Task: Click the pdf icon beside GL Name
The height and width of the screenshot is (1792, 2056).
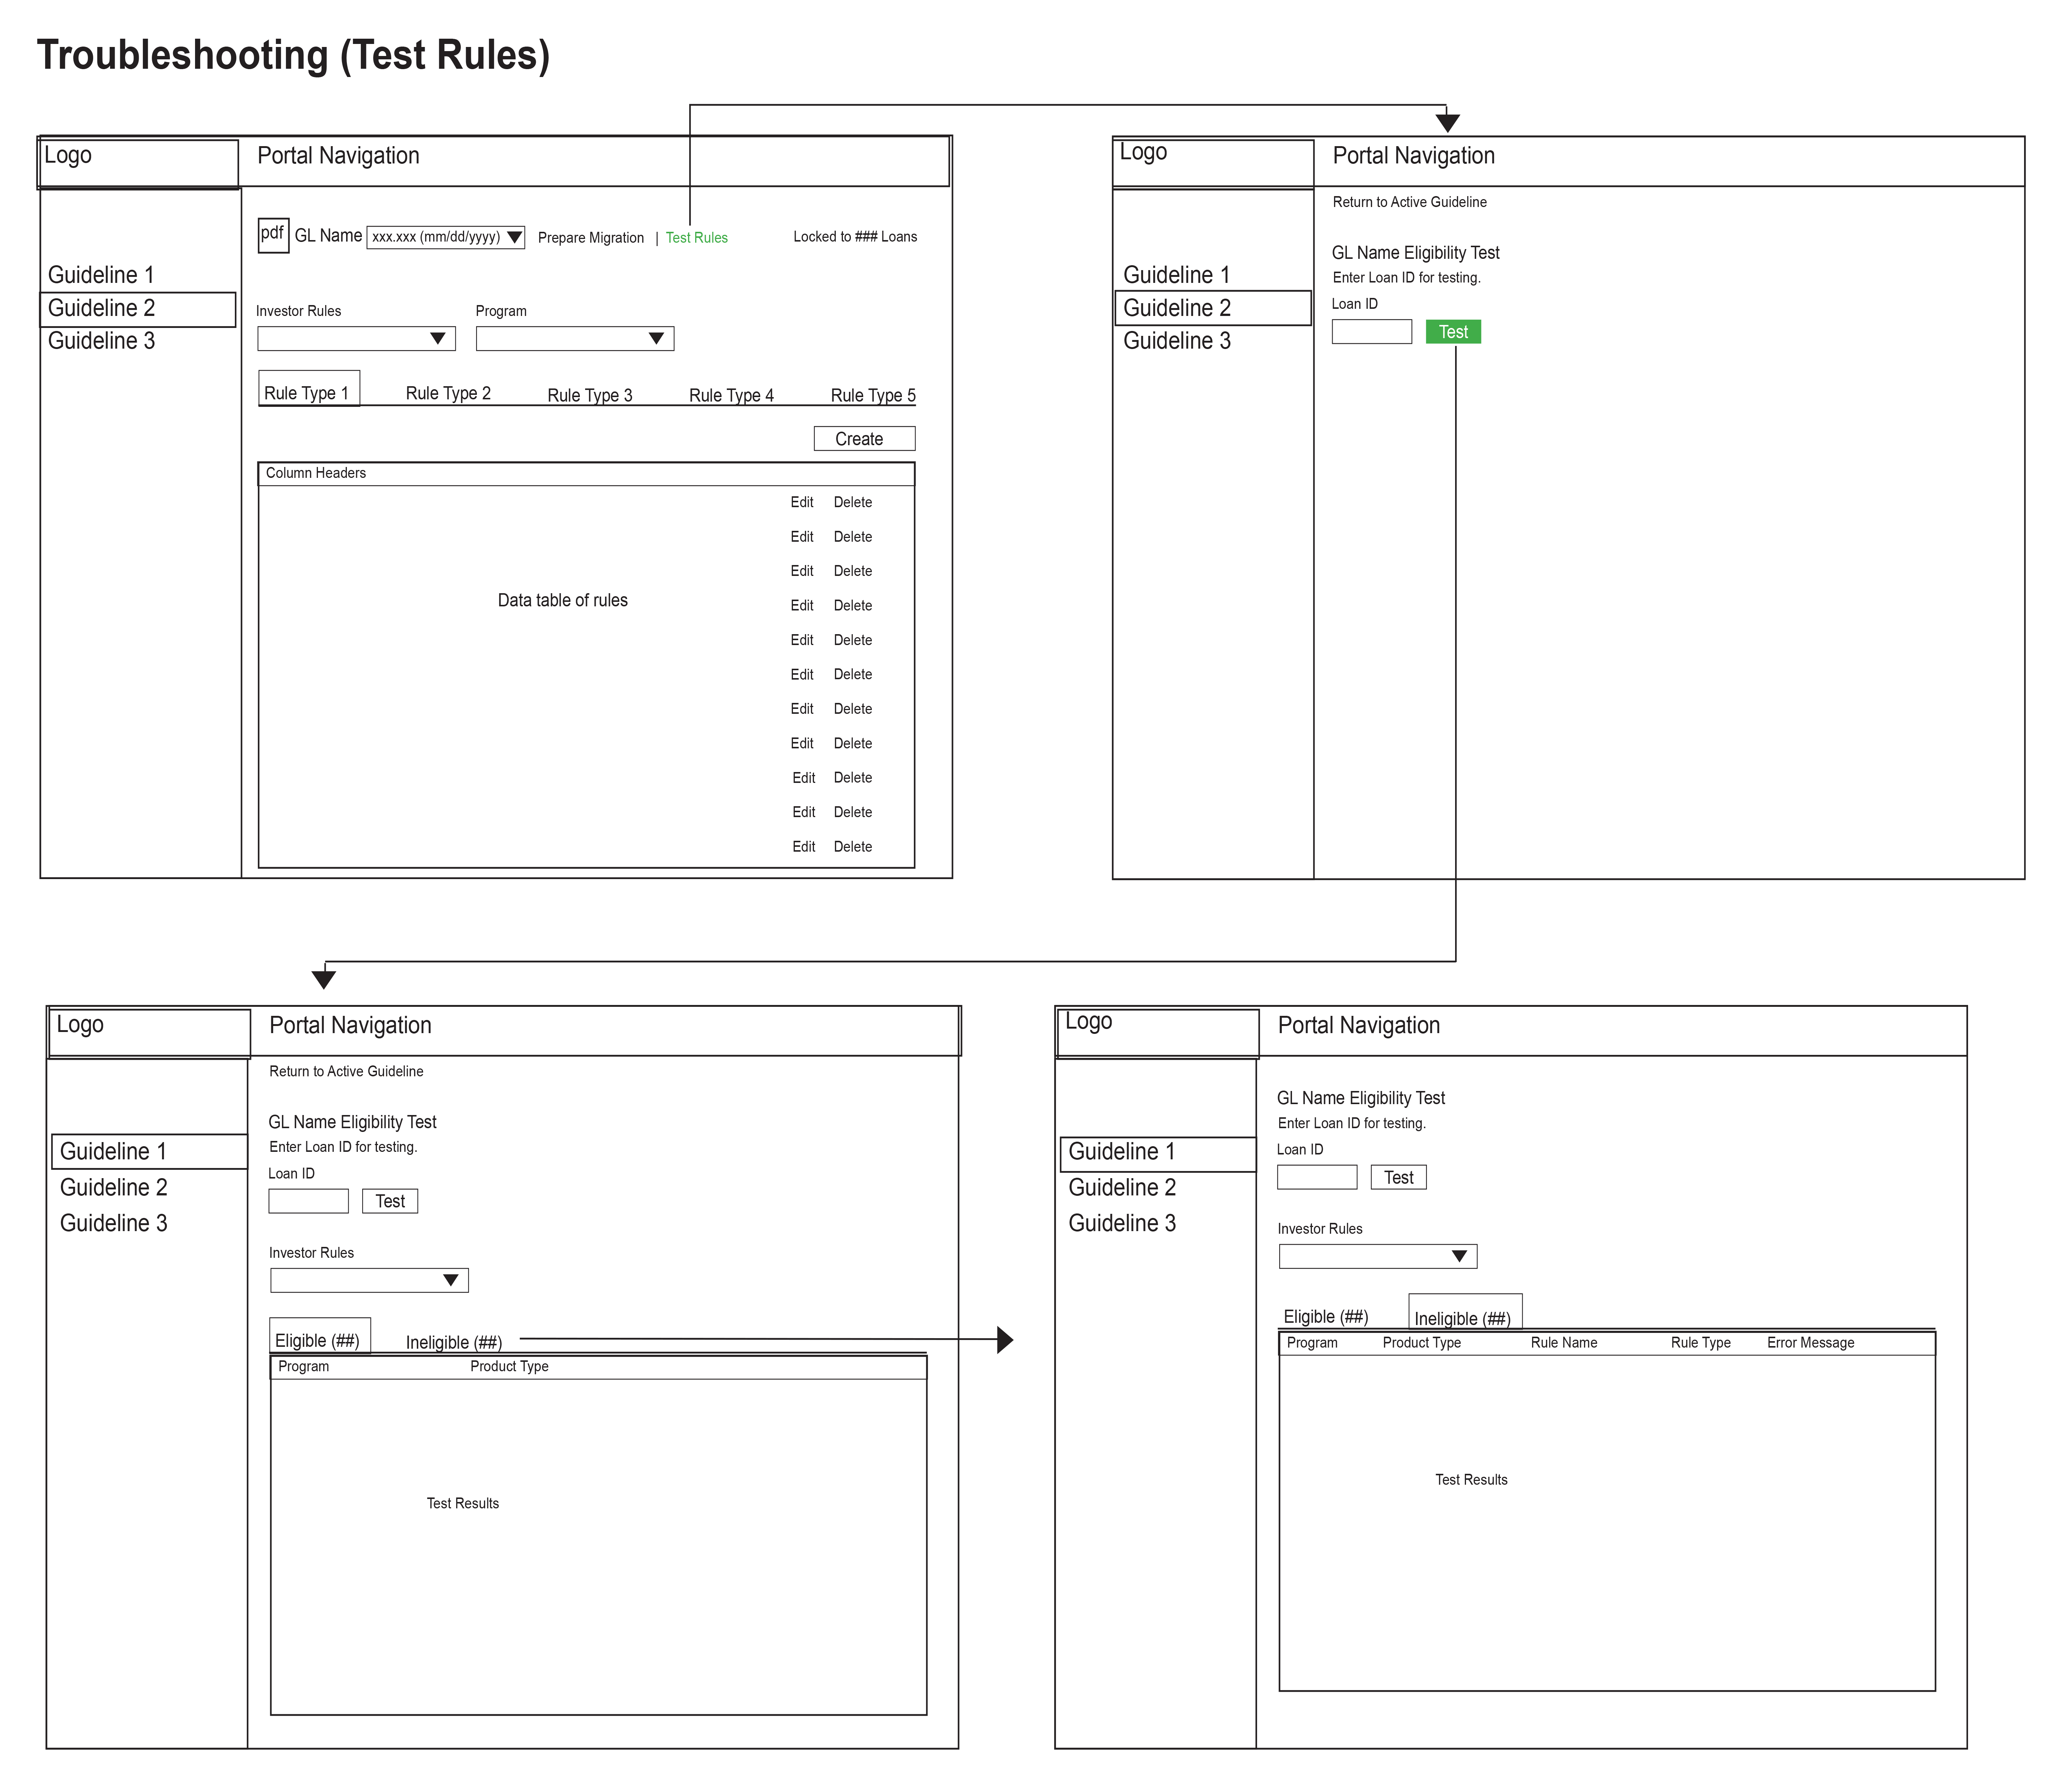Action: pyautogui.click(x=273, y=235)
